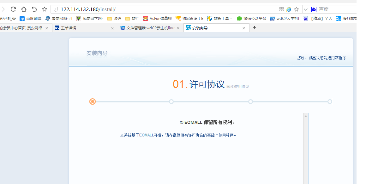Screen dimensions: 372x184
Task: Open a new tab with plus button
Action: [x=255, y=28]
